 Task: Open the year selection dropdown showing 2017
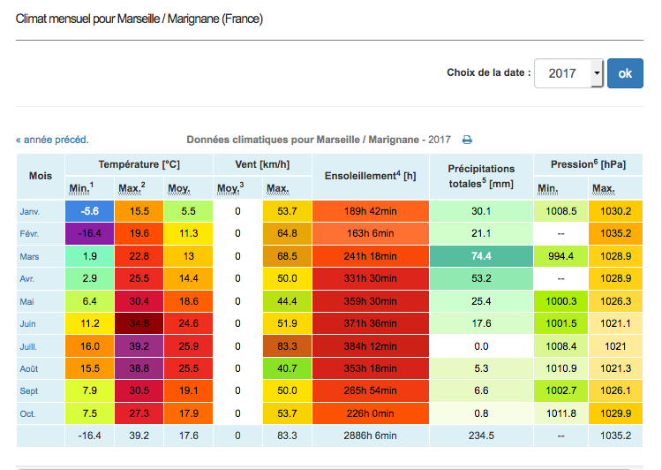(x=569, y=73)
